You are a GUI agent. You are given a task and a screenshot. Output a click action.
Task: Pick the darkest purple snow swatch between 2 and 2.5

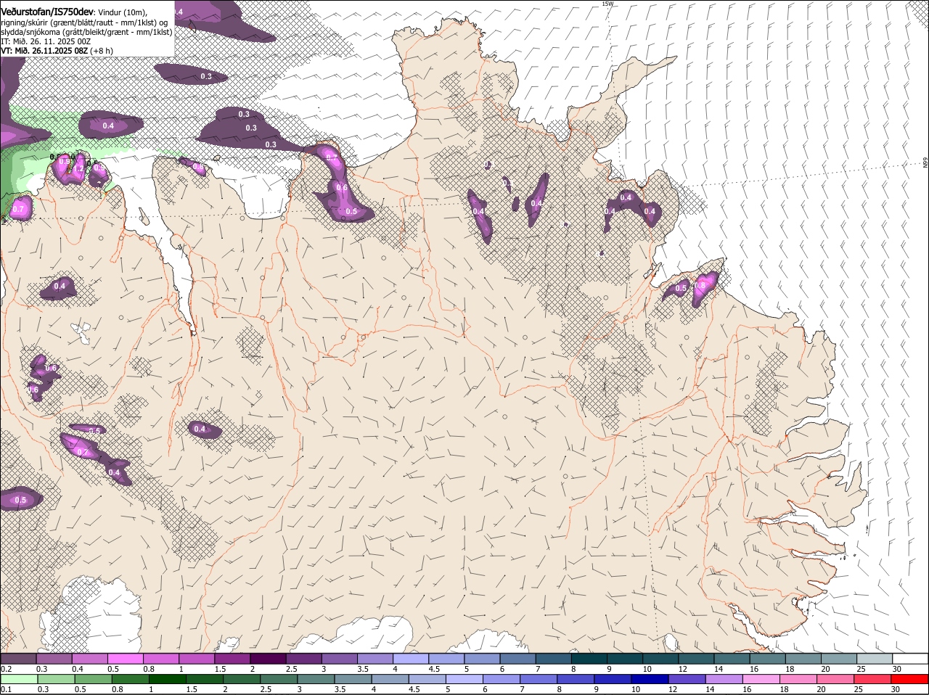tap(268, 658)
